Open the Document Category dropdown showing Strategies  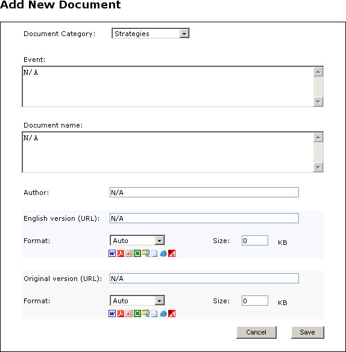[151, 34]
